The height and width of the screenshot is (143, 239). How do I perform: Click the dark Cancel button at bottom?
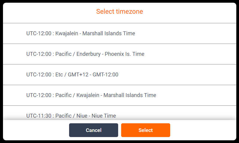tap(93, 130)
